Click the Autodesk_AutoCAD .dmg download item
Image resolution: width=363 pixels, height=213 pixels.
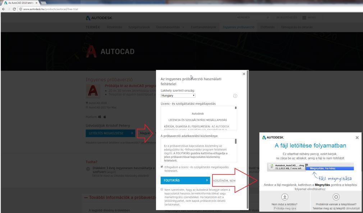pyautogui.click(x=287, y=167)
